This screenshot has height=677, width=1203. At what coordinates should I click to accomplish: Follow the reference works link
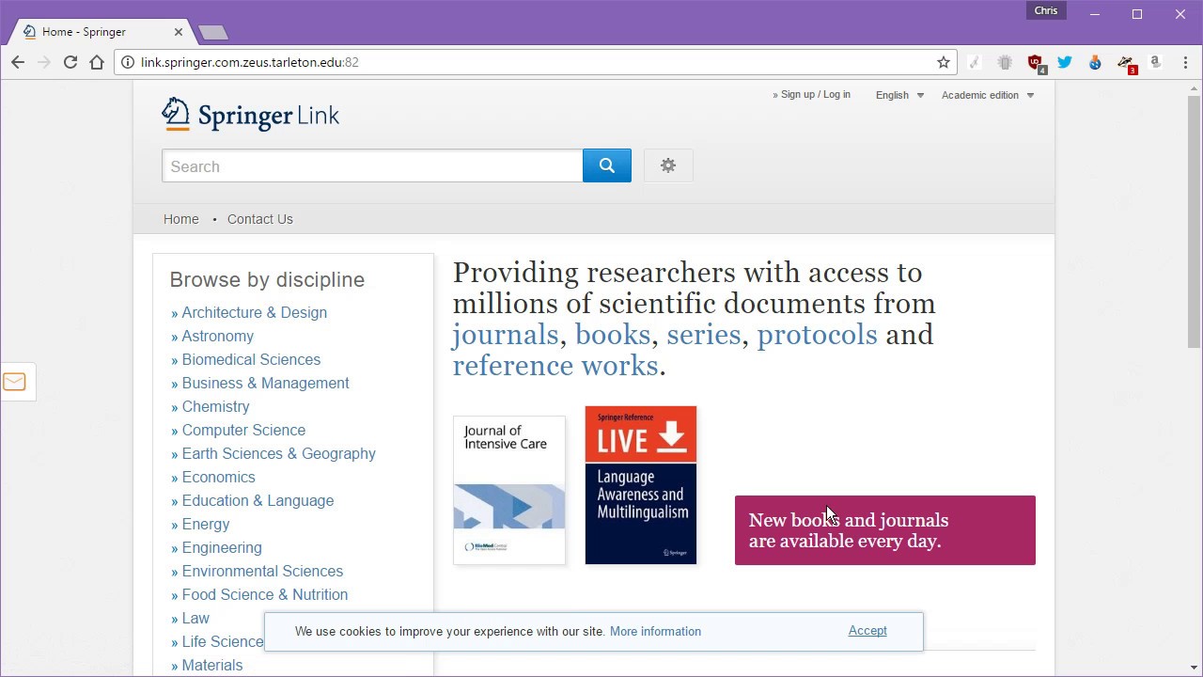(x=555, y=366)
